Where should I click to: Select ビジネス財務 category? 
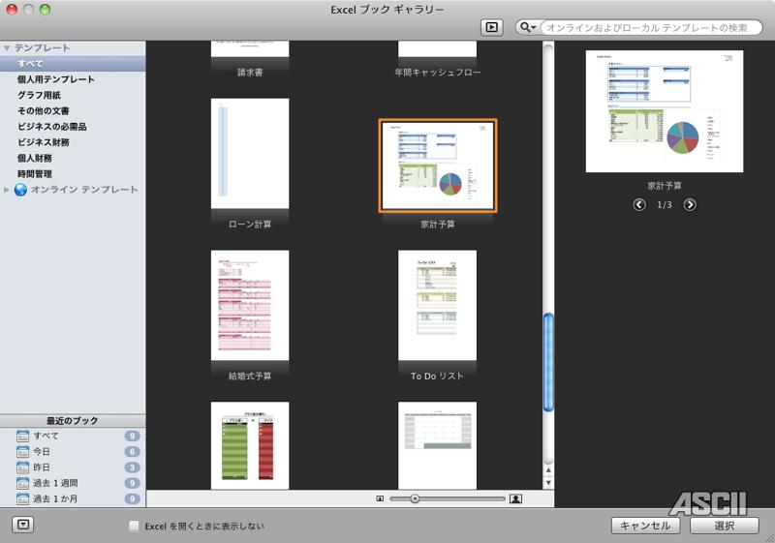pyautogui.click(x=73, y=142)
